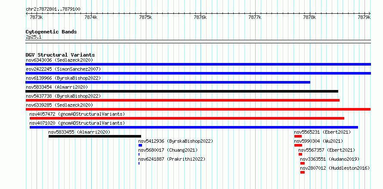This screenshot has height=189, width=383.
Task: Select the red nsv5567357 variant bar
Action: (x=300, y=154)
